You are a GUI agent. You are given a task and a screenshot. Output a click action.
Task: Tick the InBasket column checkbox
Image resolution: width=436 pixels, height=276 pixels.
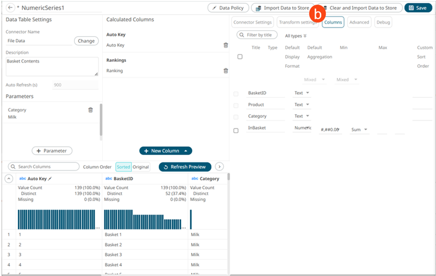pyautogui.click(x=236, y=131)
